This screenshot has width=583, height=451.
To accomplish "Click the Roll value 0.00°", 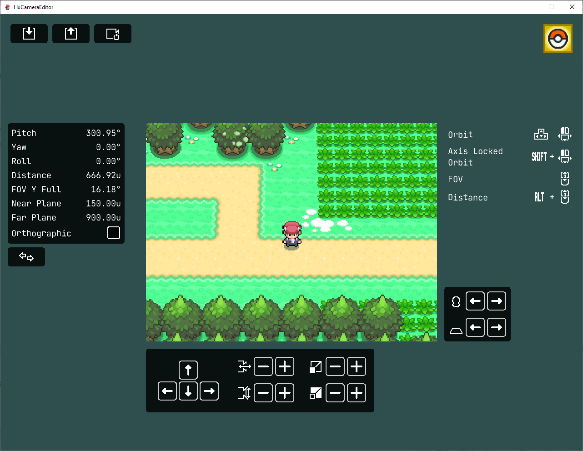I will (x=108, y=161).
